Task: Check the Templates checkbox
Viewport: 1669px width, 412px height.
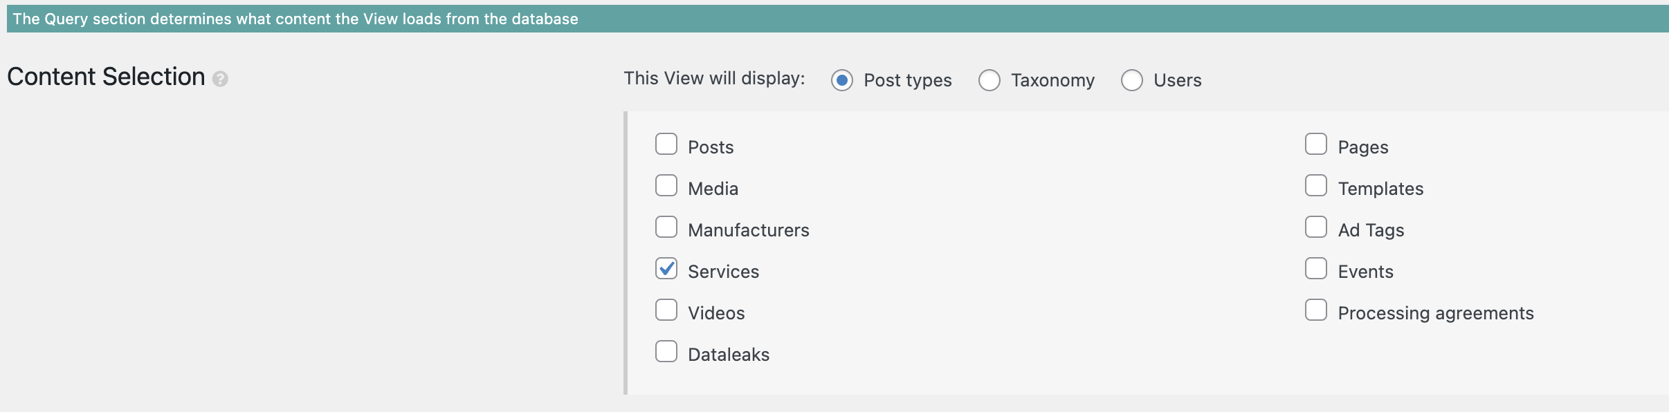Action: (x=1315, y=185)
